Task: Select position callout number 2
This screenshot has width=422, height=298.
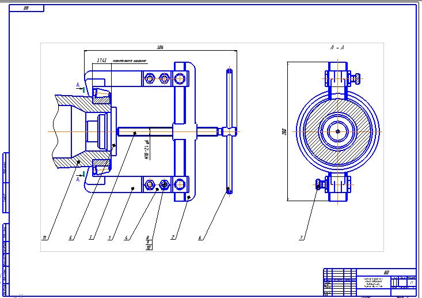Action: point(173,236)
